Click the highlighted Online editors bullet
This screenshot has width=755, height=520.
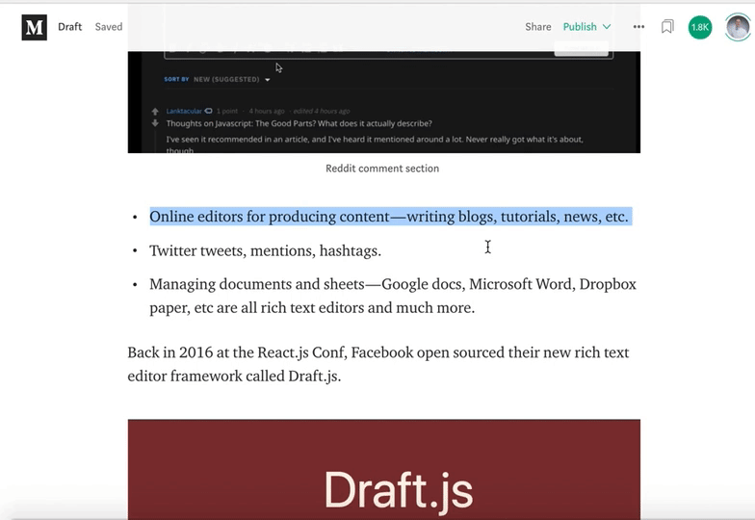point(389,217)
